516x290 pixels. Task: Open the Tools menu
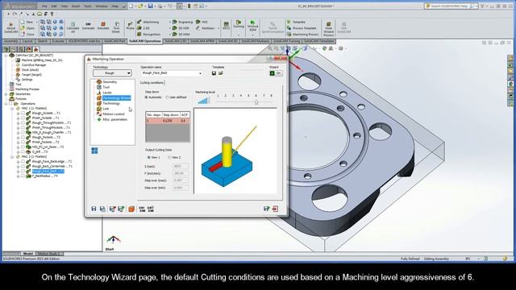pos(88,6)
